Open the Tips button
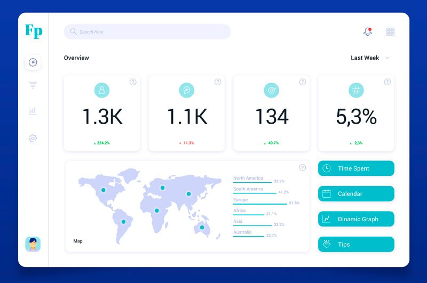The height and width of the screenshot is (283, 427). click(356, 245)
